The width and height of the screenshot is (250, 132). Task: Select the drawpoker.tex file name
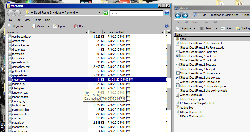[x=21, y=45]
